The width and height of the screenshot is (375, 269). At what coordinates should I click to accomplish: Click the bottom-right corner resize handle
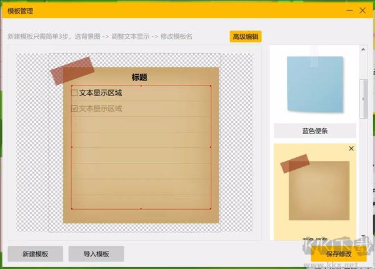coord(211,208)
